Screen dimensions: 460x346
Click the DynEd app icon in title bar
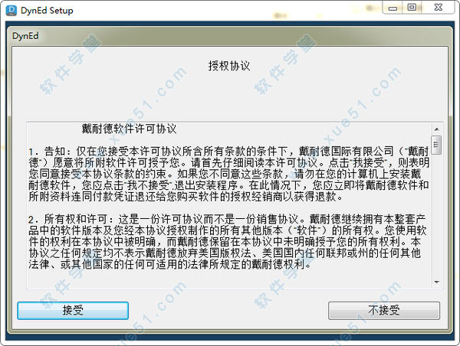click(x=11, y=11)
